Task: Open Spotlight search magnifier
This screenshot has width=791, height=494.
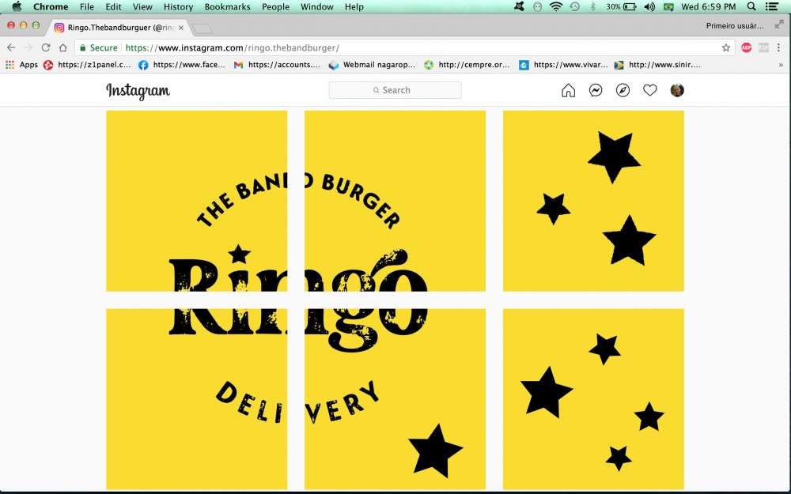Action: coord(751,6)
